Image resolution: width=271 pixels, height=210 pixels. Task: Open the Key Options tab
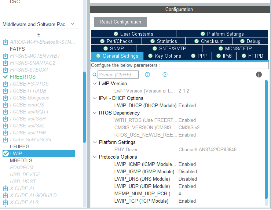[165, 56]
